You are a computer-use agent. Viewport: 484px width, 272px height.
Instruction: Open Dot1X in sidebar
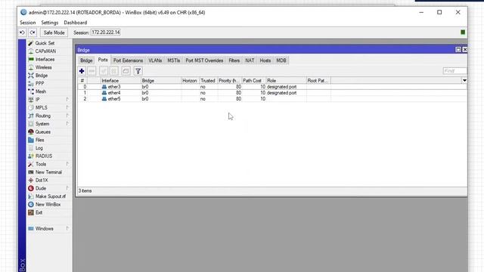click(x=42, y=180)
